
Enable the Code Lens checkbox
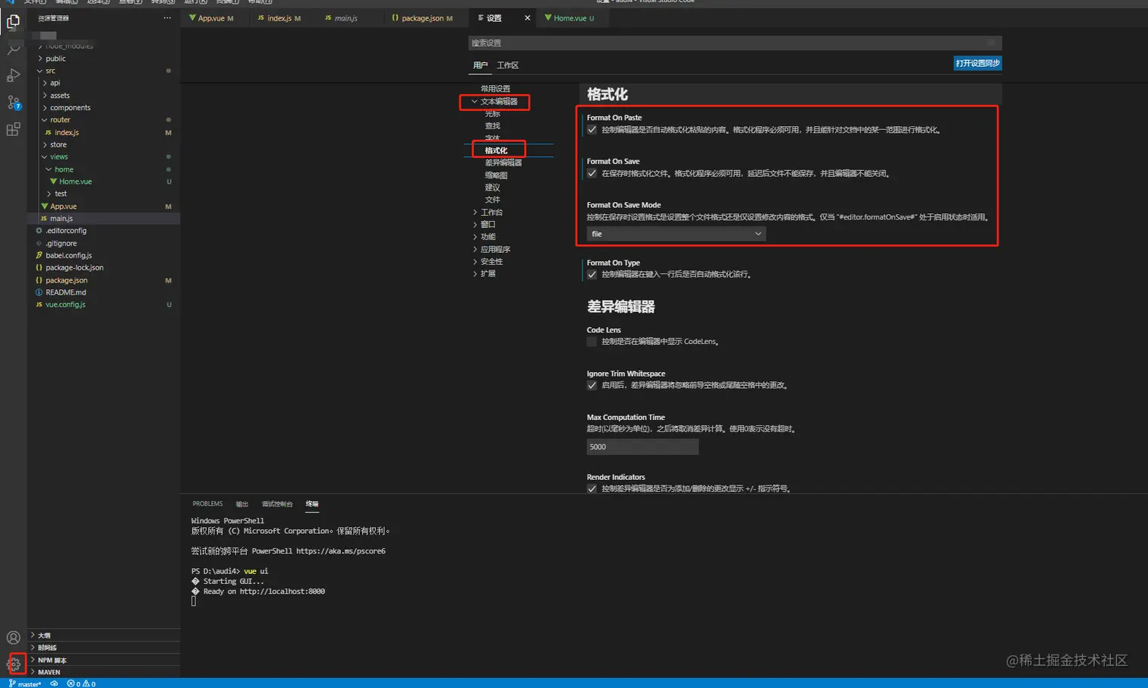pos(591,342)
